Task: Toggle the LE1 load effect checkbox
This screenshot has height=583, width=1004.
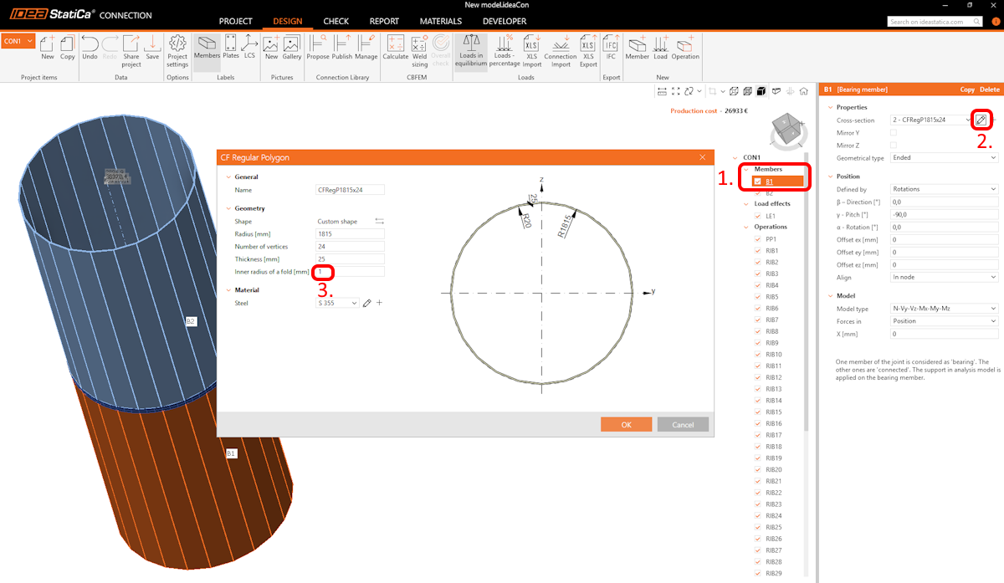Action: click(x=757, y=216)
